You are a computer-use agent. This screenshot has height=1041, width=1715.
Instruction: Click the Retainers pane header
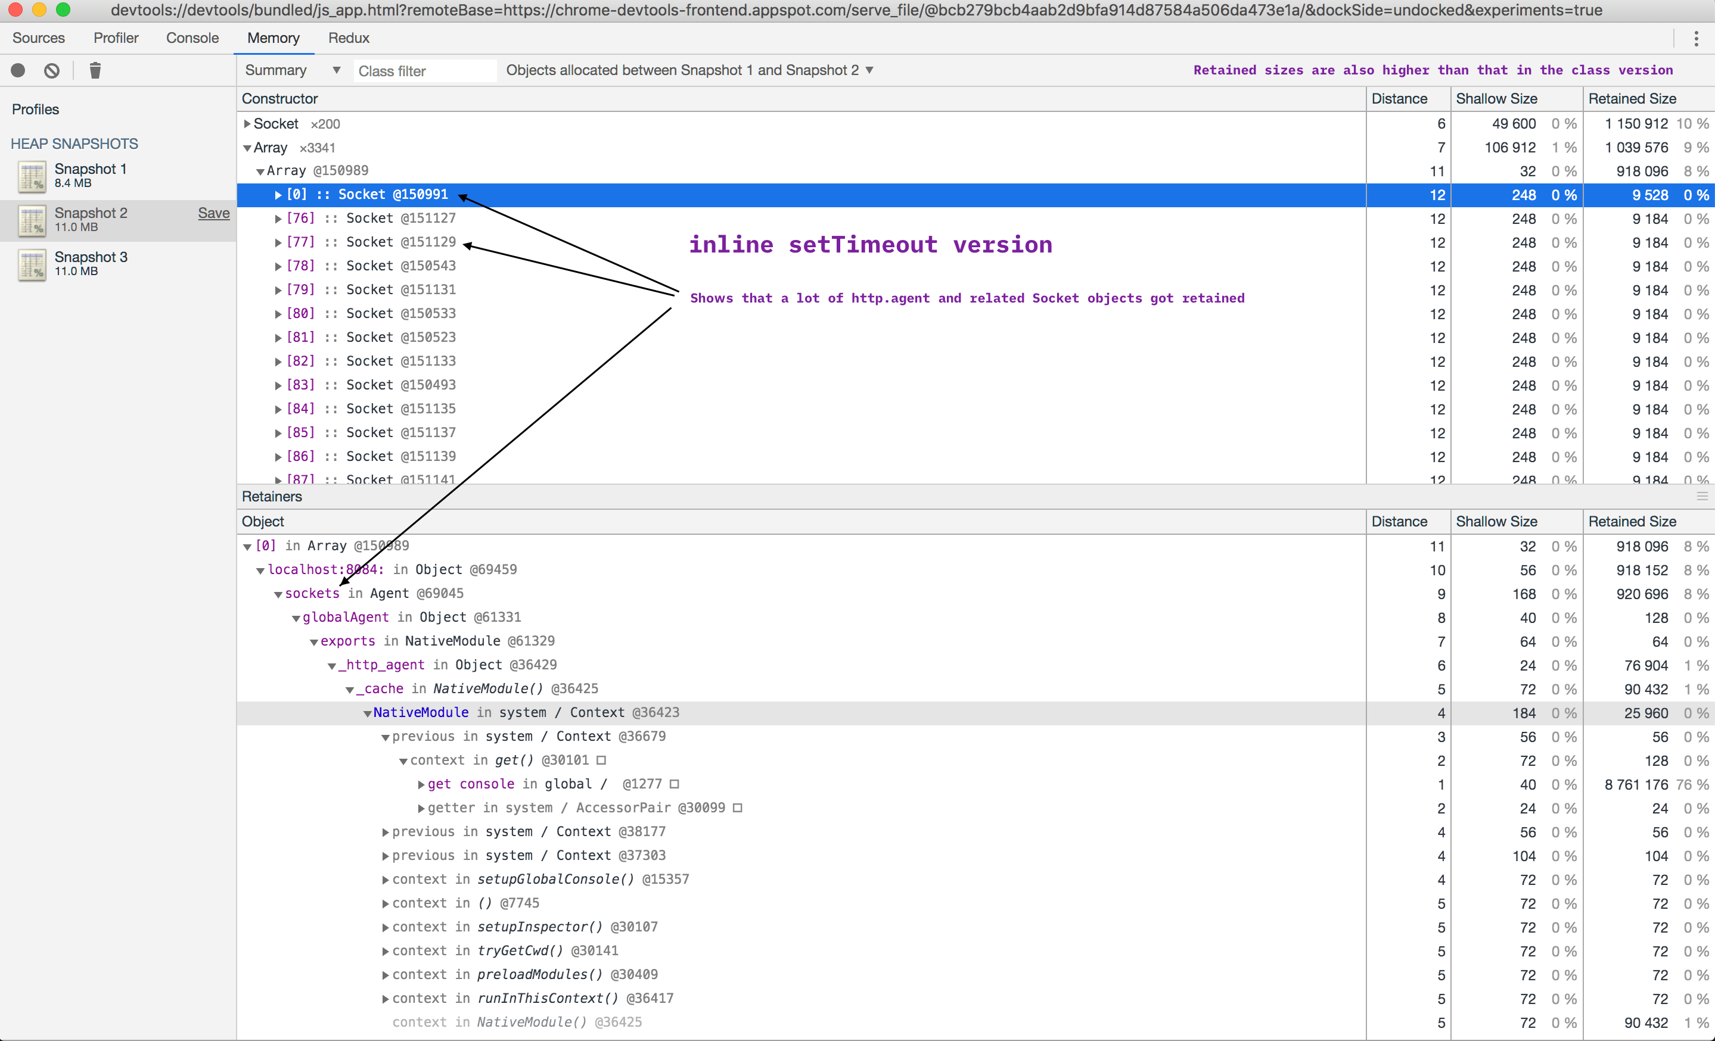[x=975, y=497]
